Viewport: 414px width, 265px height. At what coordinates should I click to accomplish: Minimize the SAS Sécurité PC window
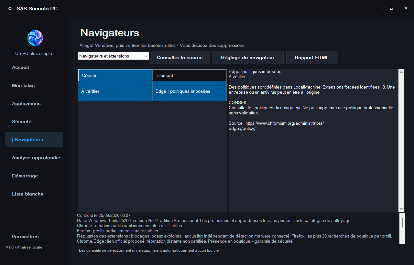click(x=376, y=8)
